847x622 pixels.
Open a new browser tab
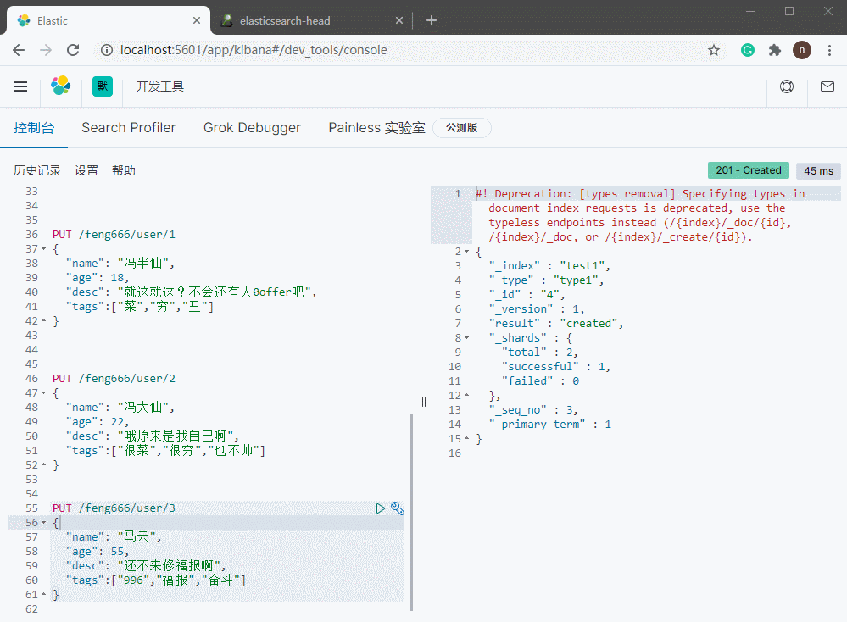click(431, 20)
